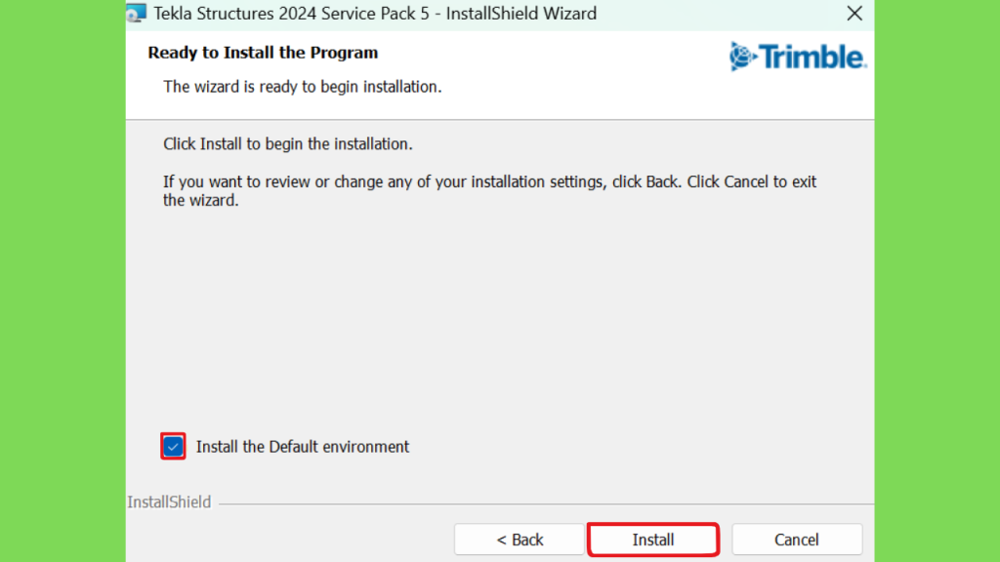Click the separator line beside InstallShield
1000x562 pixels.
[x=546, y=504]
